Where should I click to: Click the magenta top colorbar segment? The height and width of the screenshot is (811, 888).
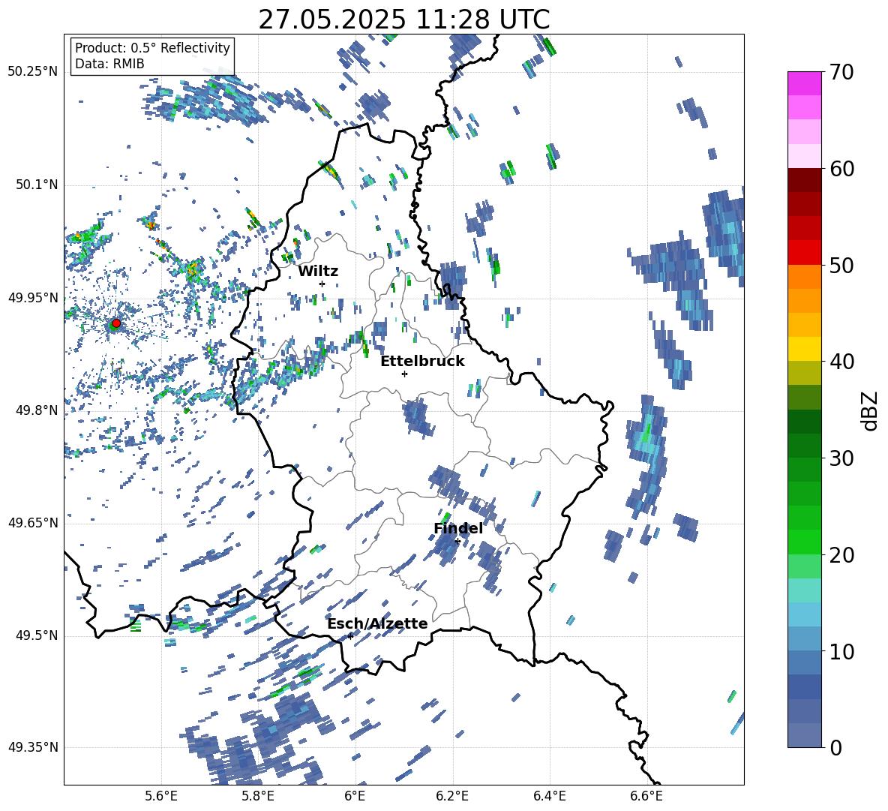point(804,83)
